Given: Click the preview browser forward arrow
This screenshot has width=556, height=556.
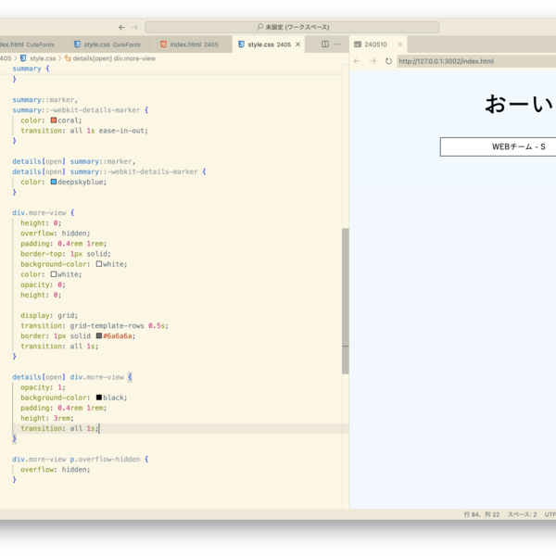Looking at the screenshot, I should tap(373, 61).
